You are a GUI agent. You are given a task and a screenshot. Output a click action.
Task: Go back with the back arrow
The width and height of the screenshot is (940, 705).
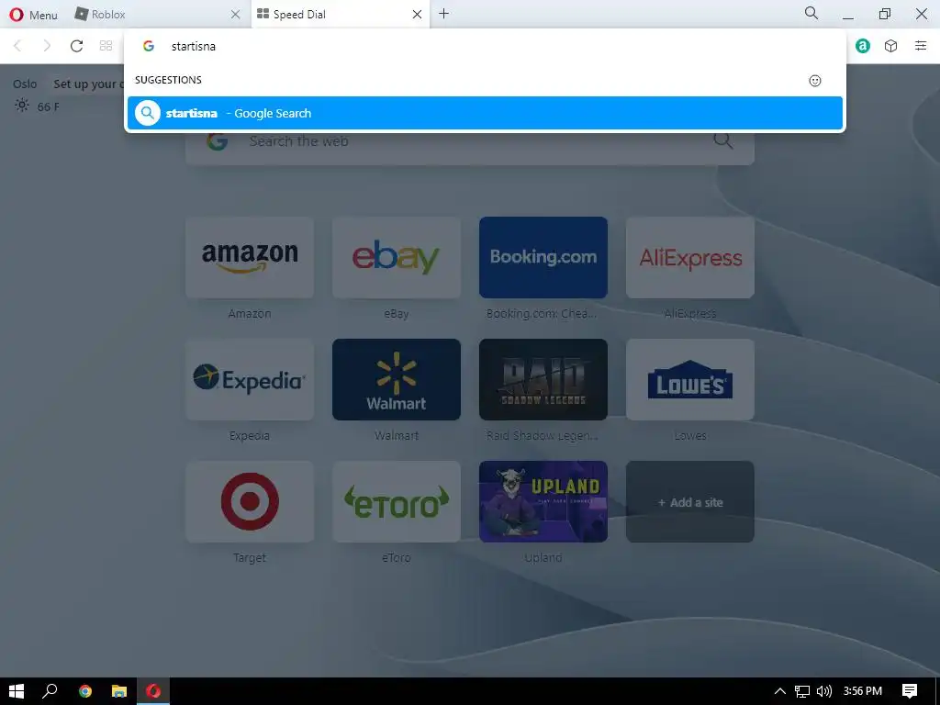[18, 46]
